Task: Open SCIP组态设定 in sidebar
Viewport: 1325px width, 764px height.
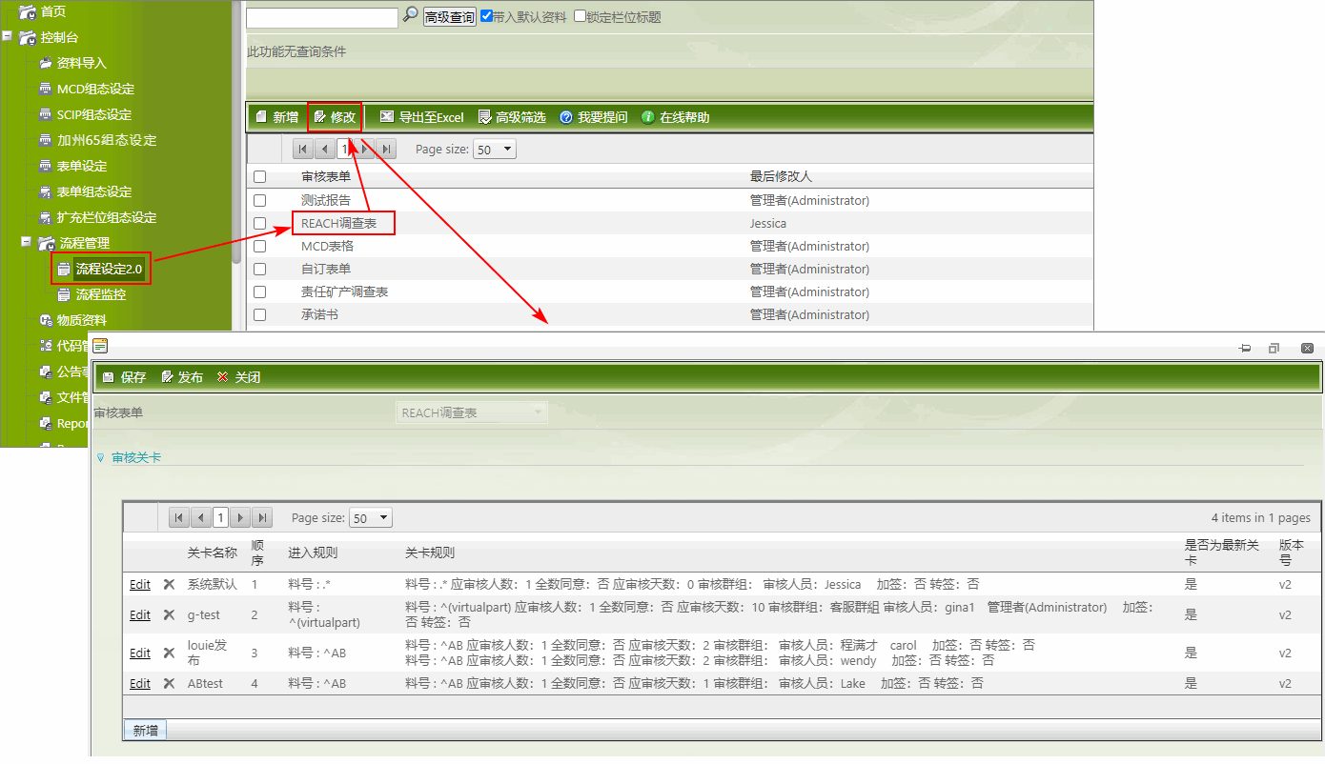Action: (x=94, y=114)
